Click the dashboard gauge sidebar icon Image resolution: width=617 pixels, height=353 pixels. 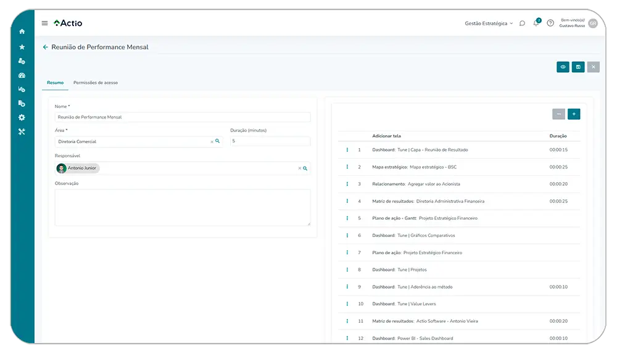tap(22, 75)
